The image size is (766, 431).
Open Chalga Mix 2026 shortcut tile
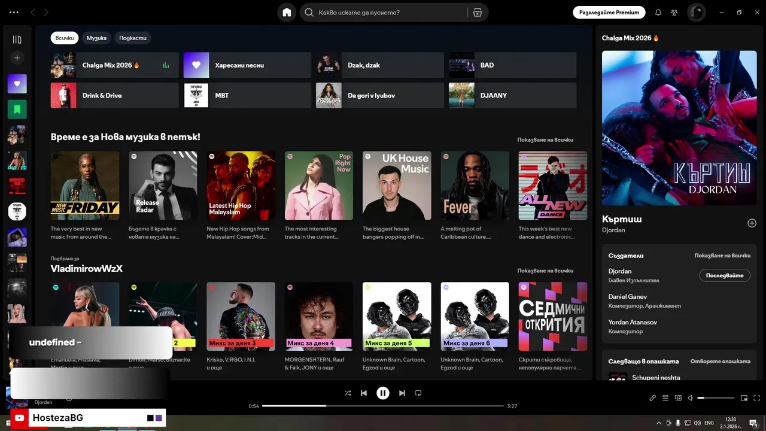click(114, 65)
